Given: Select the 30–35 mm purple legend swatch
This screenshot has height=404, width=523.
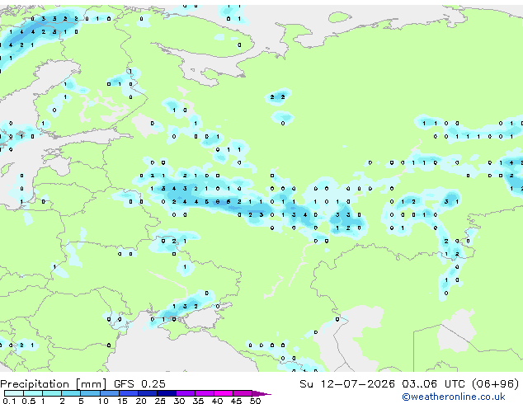Looking at the screenshot, I should (186, 393).
